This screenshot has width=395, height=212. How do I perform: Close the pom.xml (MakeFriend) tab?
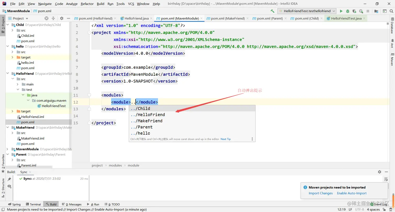[247, 18]
